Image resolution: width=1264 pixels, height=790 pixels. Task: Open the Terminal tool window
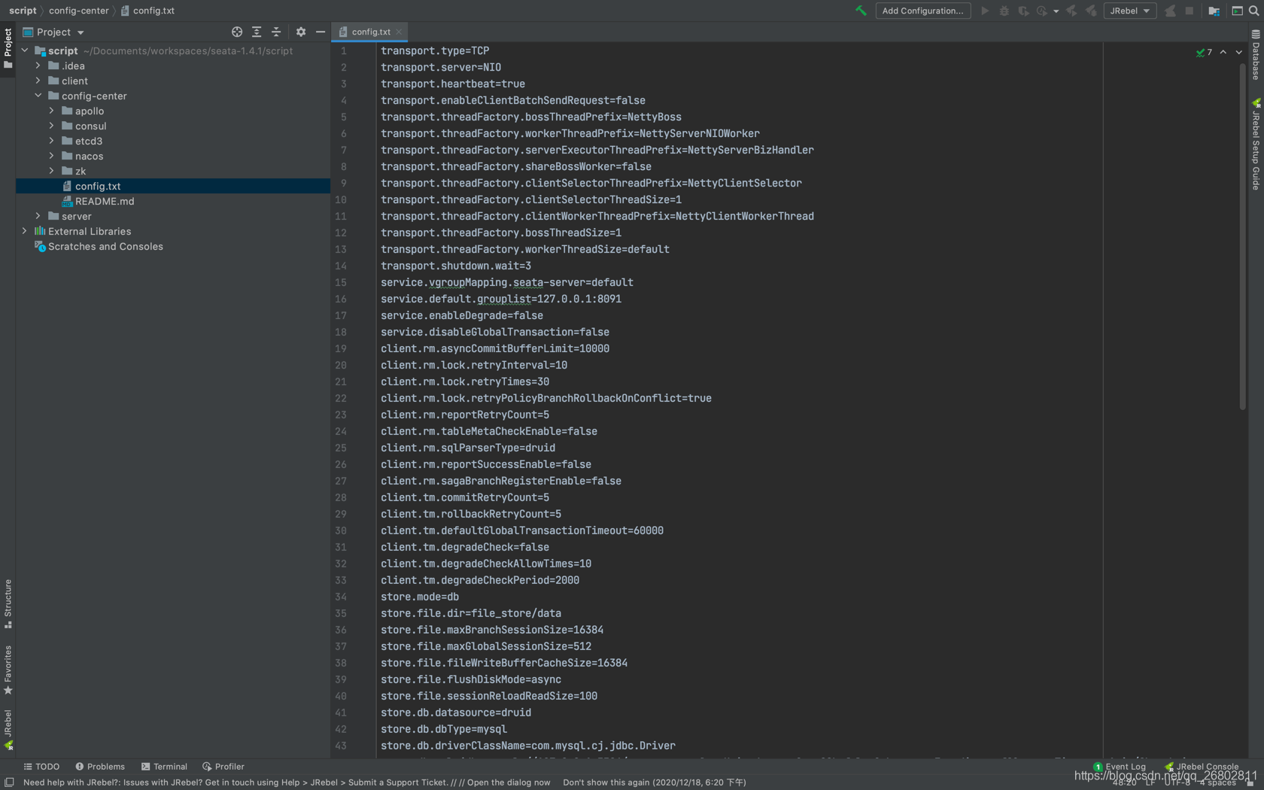pos(164,767)
